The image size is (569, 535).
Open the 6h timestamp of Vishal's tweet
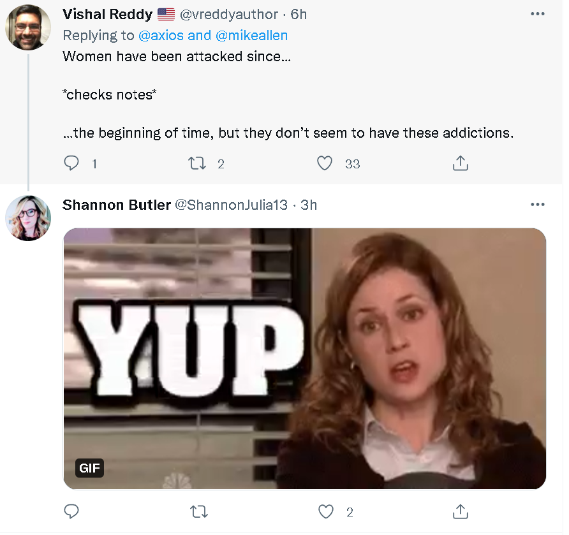(x=299, y=15)
